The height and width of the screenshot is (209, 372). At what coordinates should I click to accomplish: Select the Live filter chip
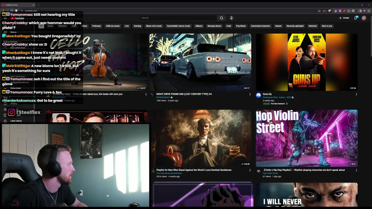[x=127, y=26]
